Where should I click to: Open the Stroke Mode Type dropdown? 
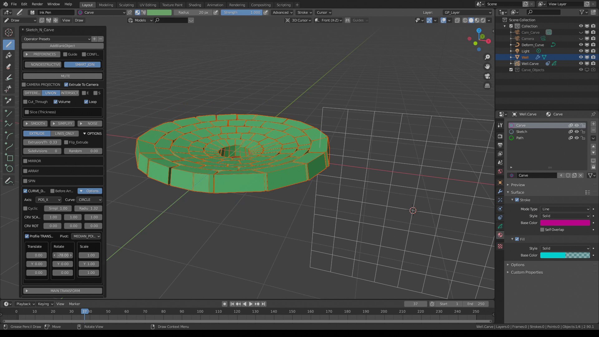[565, 209]
